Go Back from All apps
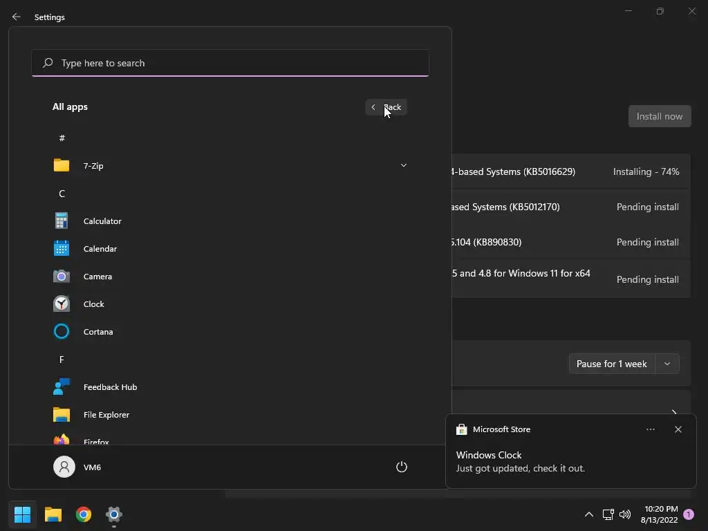The height and width of the screenshot is (531, 708). pos(386,107)
